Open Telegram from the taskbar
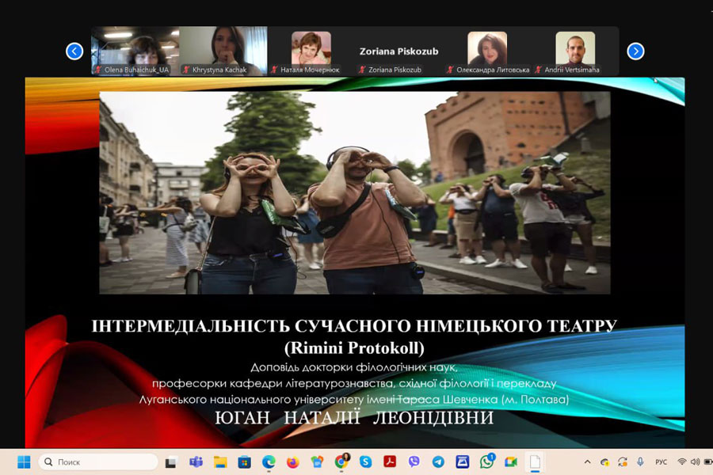713x475 pixels. pyautogui.click(x=438, y=462)
